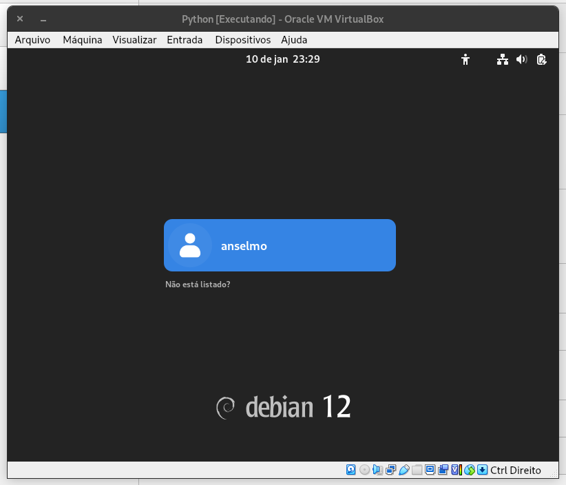
Task: Click the 'Ctrl Direito' host key label
Action: pos(516,470)
